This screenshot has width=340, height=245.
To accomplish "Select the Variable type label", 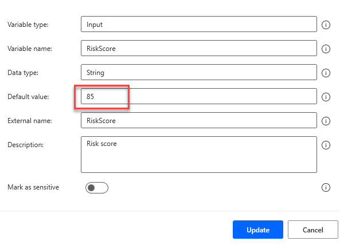I will pyautogui.click(x=28, y=25).
